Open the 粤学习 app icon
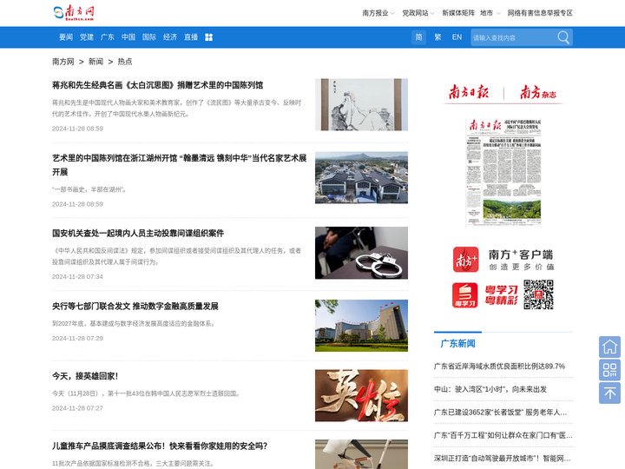 click(x=464, y=295)
